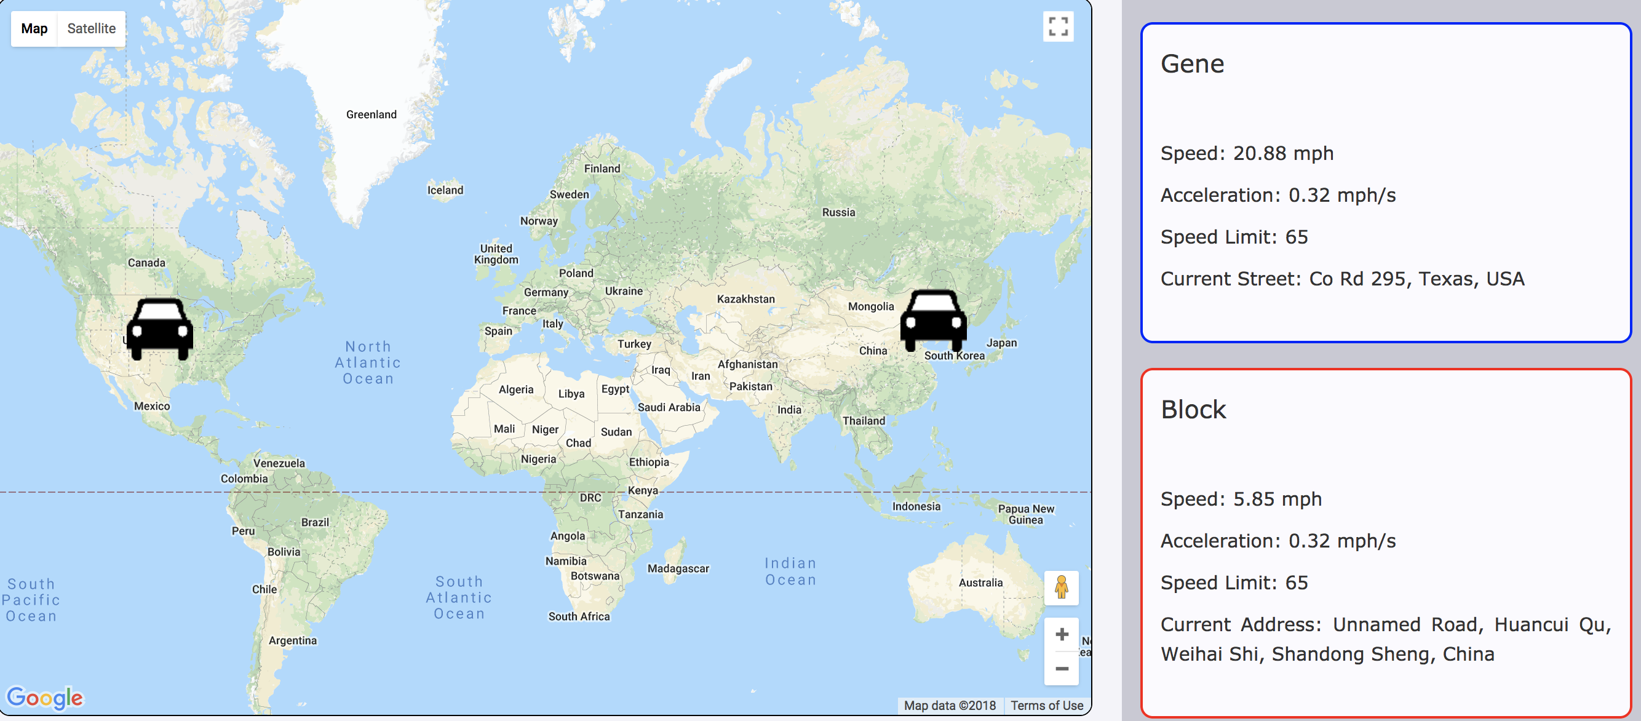Click the car marker over the United States

point(159,329)
